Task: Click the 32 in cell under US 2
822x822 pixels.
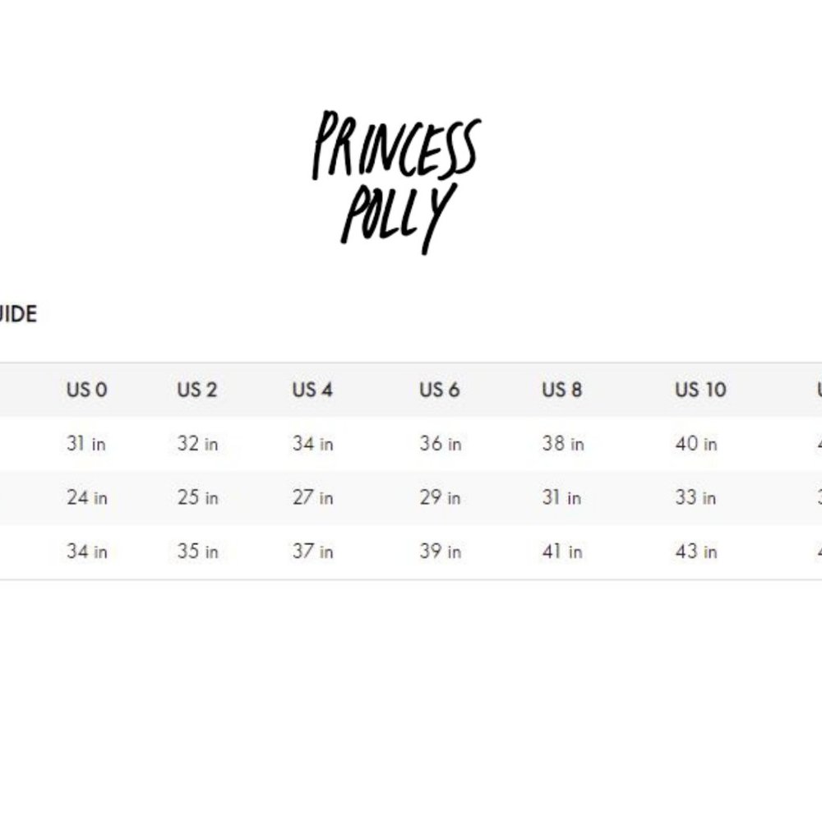Action: tap(197, 444)
